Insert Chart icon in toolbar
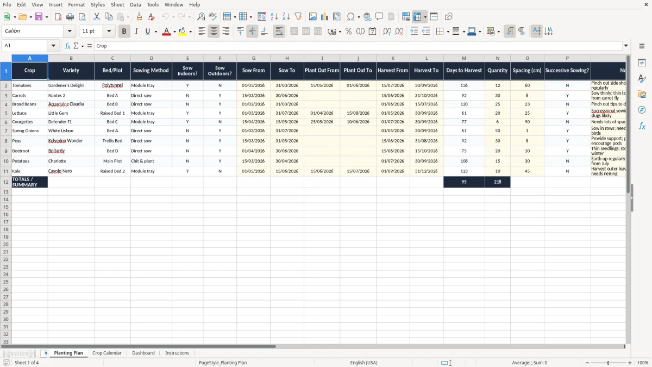652x367 pixels. coord(325,17)
